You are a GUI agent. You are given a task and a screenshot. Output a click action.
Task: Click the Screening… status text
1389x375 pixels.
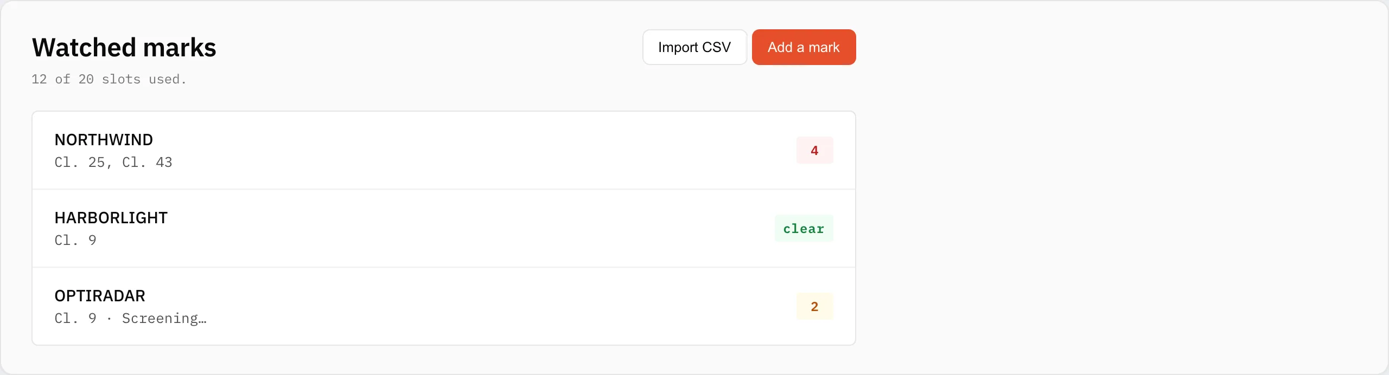164,318
